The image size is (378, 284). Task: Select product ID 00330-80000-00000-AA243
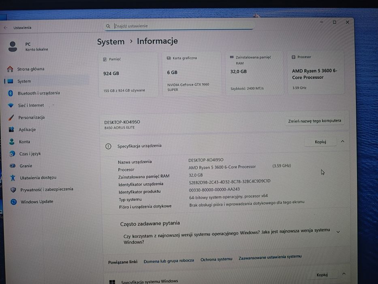[214, 190]
